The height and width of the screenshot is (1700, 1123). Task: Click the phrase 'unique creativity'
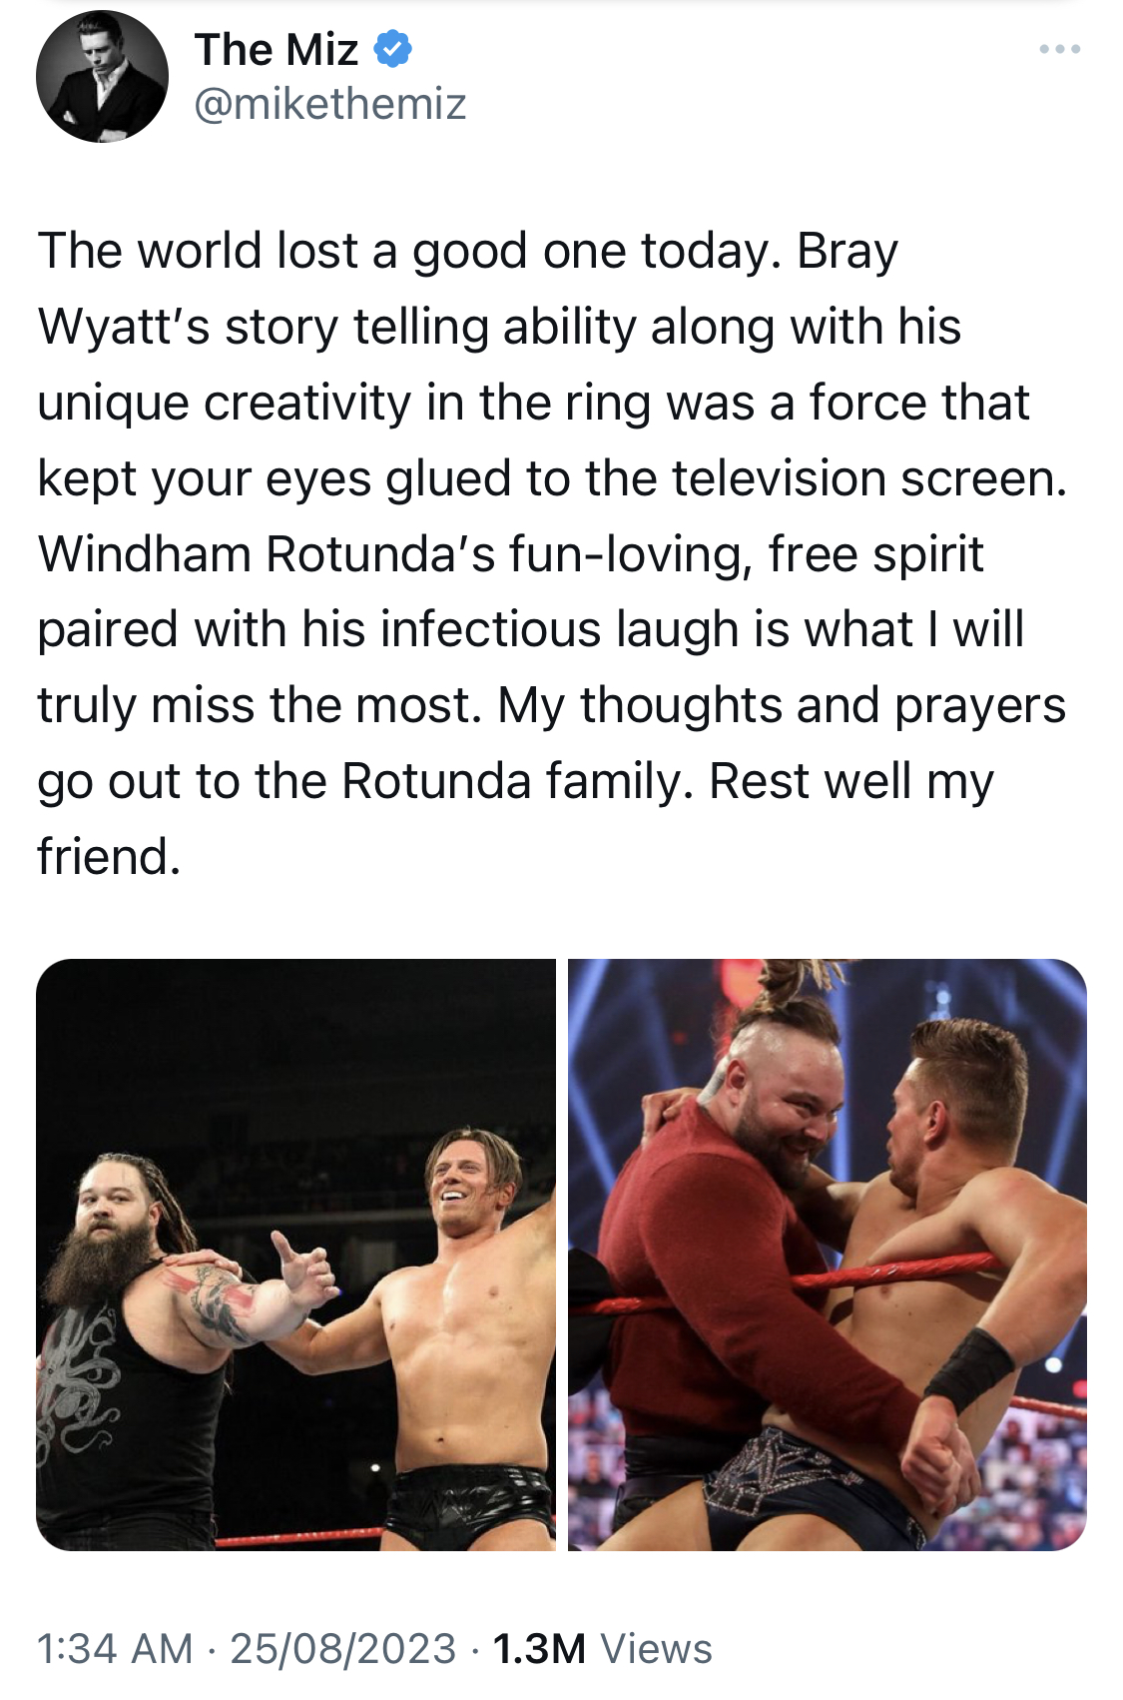[225, 403]
